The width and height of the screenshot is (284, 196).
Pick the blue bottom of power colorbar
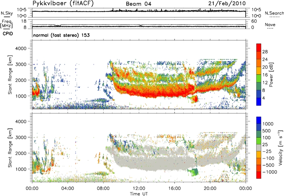(x=259, y=102)
